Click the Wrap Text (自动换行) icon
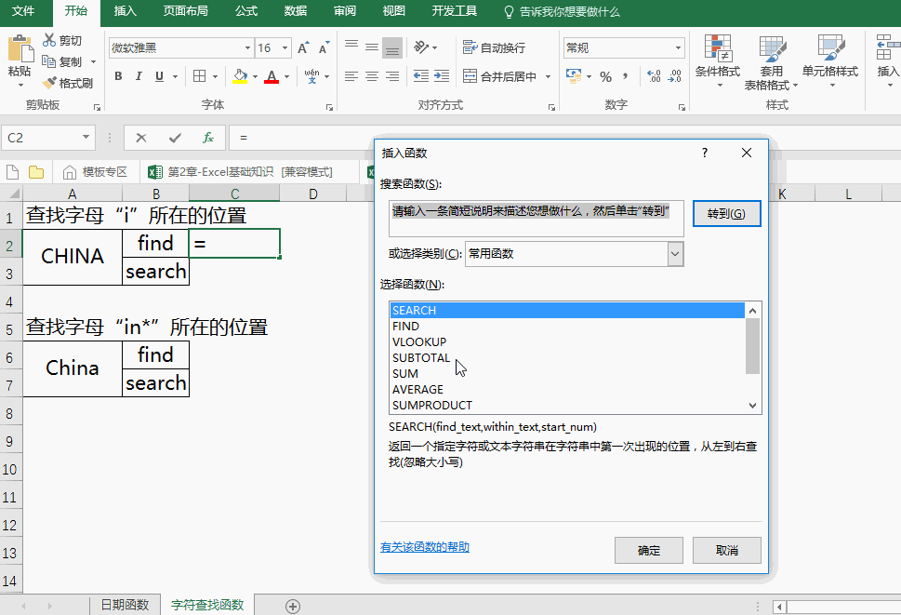 (x=470, y=47)
